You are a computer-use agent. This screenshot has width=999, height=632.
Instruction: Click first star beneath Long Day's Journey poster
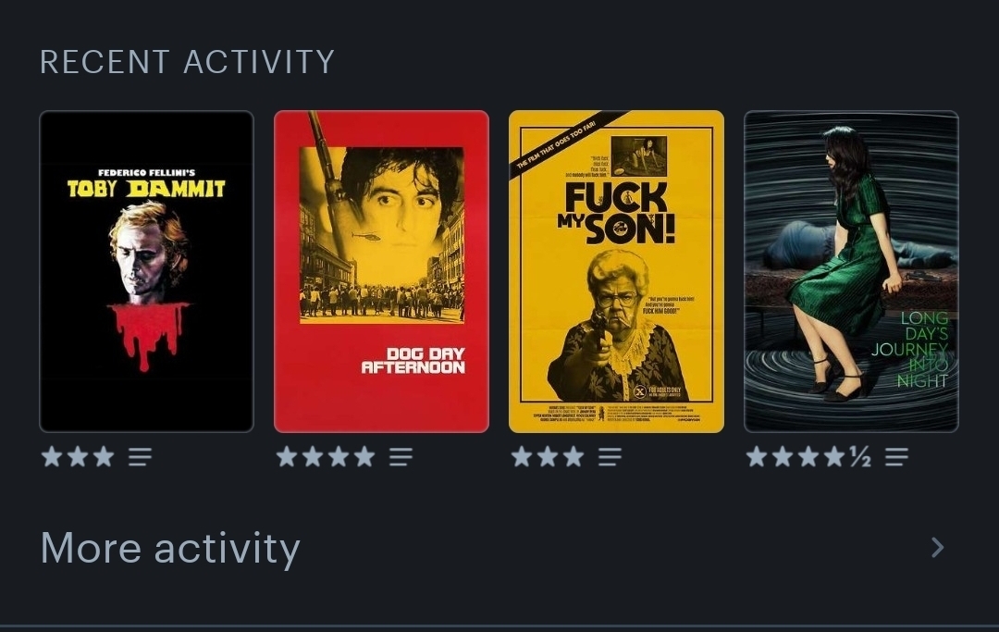(x=757, y=457)
